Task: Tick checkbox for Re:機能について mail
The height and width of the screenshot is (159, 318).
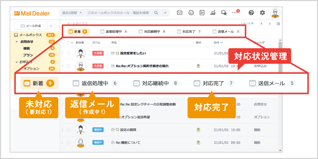Action: click(x=68, y=142)
